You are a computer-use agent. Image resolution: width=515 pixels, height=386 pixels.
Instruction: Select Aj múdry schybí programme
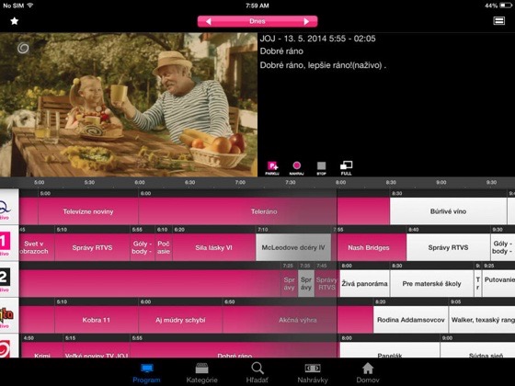[180, 320]
